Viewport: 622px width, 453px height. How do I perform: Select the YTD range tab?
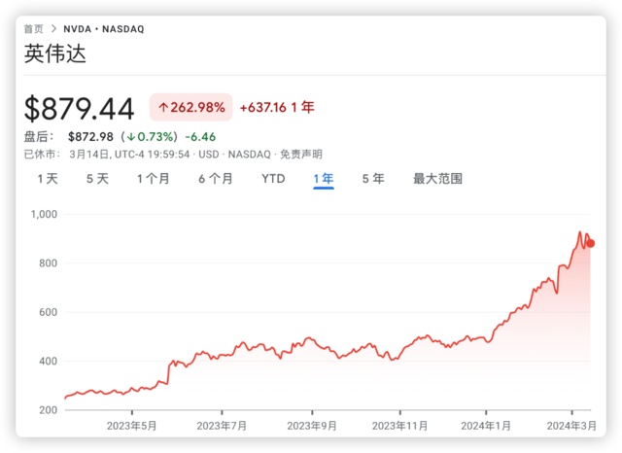pos(273,179)
